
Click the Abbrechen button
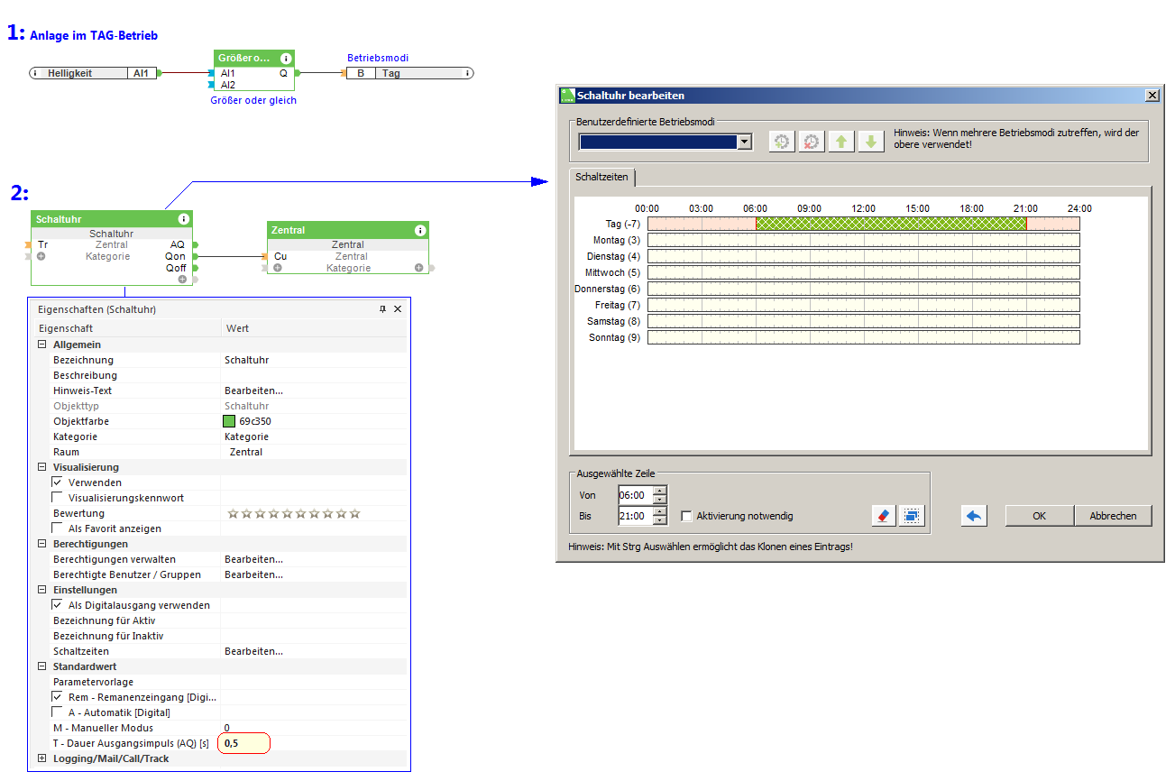tap(1113, 516)
